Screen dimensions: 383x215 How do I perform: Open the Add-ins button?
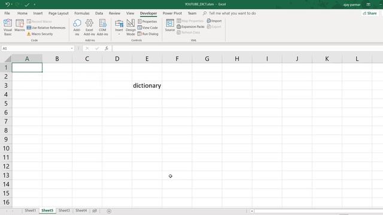77,27
